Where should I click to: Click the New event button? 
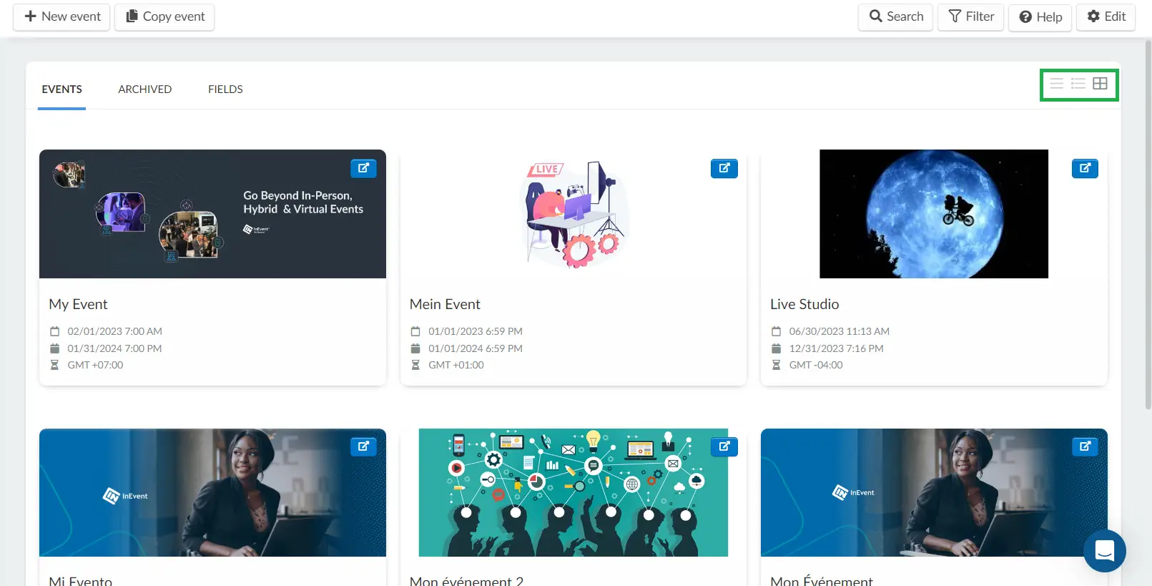(x=61, y=16)
